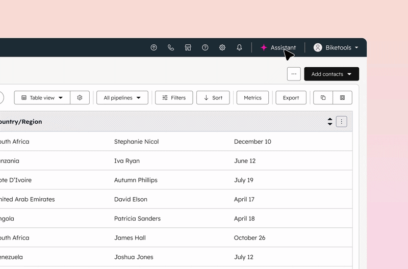Viewport: 408px width, 269px height.
Task: Click the Country/Region column header
Action: click(x=21, y=122)
